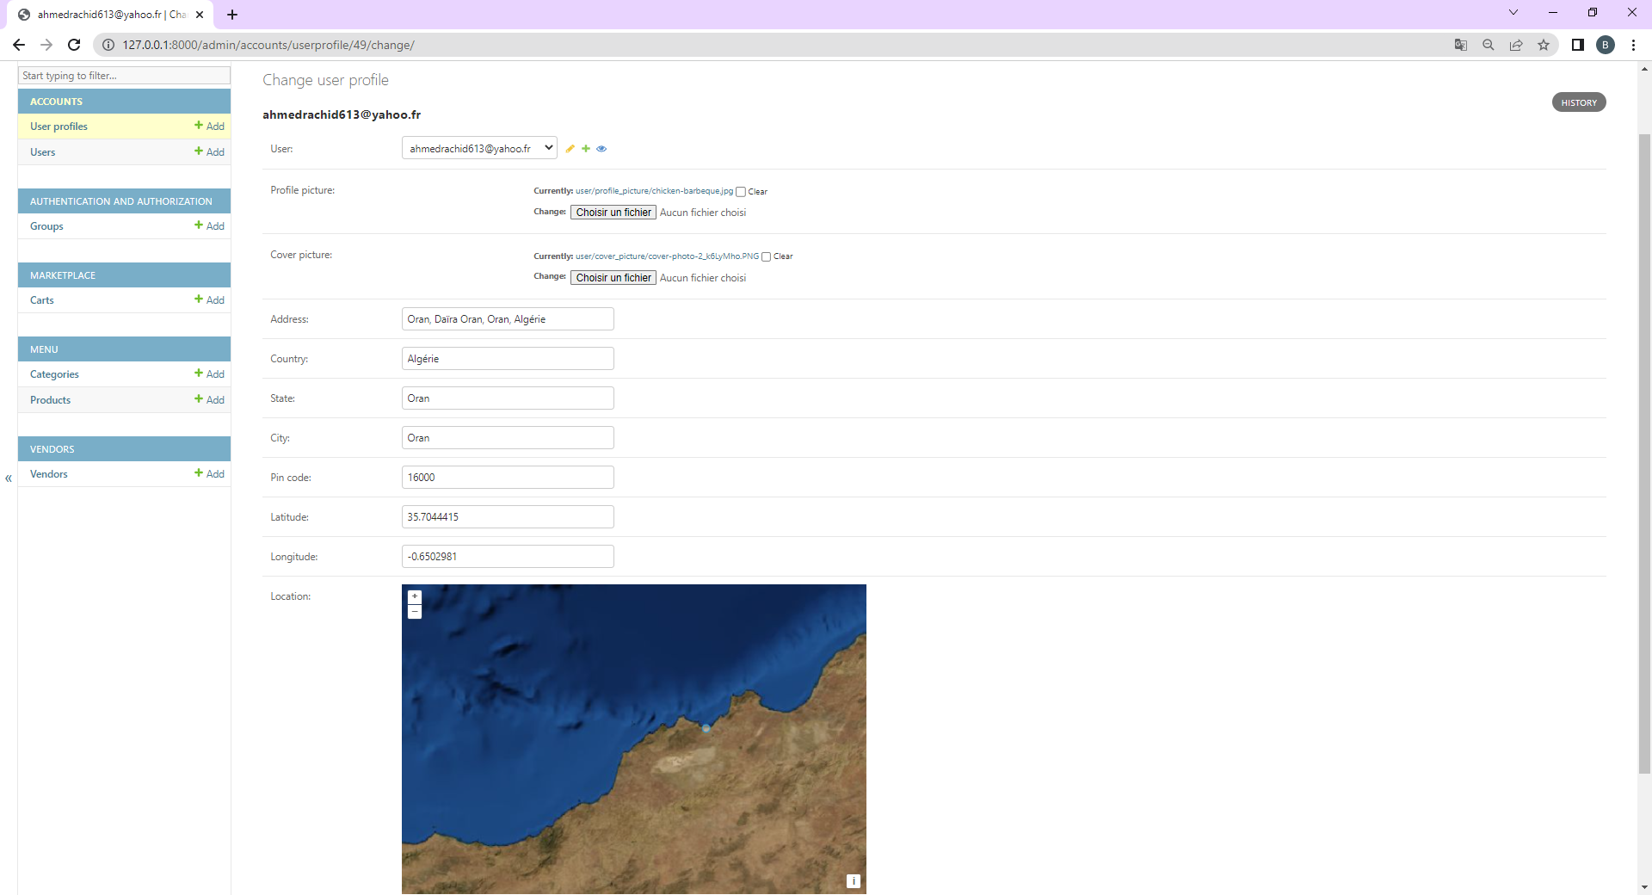
Task: Edit the selected user with the pencil icon
Action: (570, 148)
